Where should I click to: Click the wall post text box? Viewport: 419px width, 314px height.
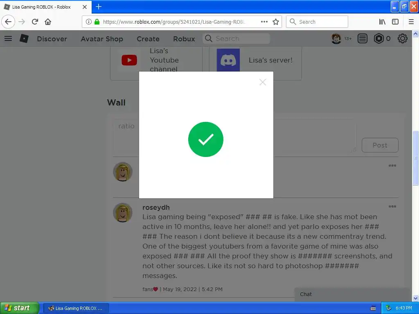234,136
